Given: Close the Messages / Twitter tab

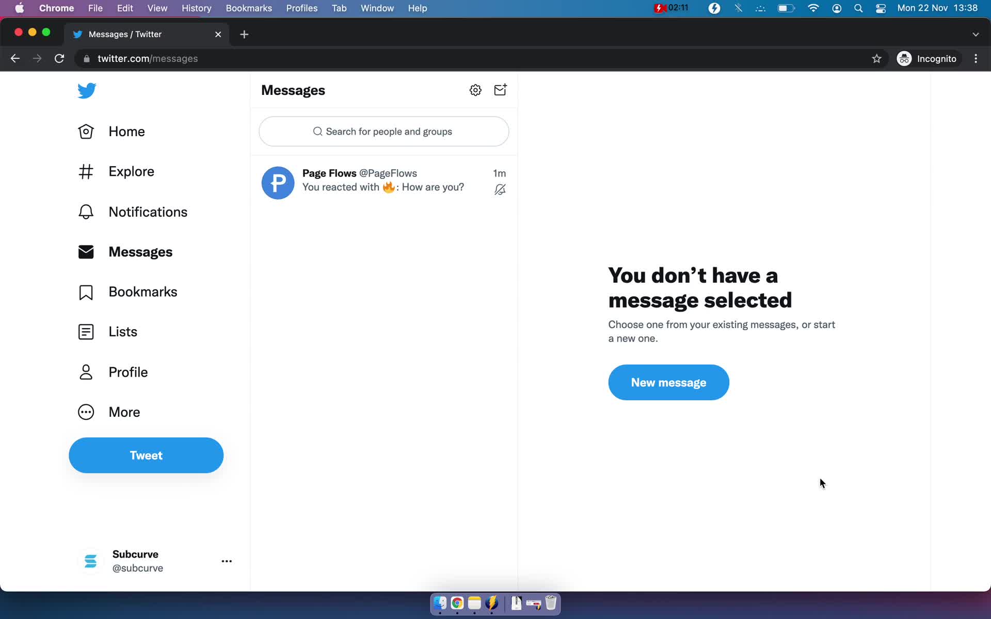Looking at the screenshot, I should coord(218,34).
